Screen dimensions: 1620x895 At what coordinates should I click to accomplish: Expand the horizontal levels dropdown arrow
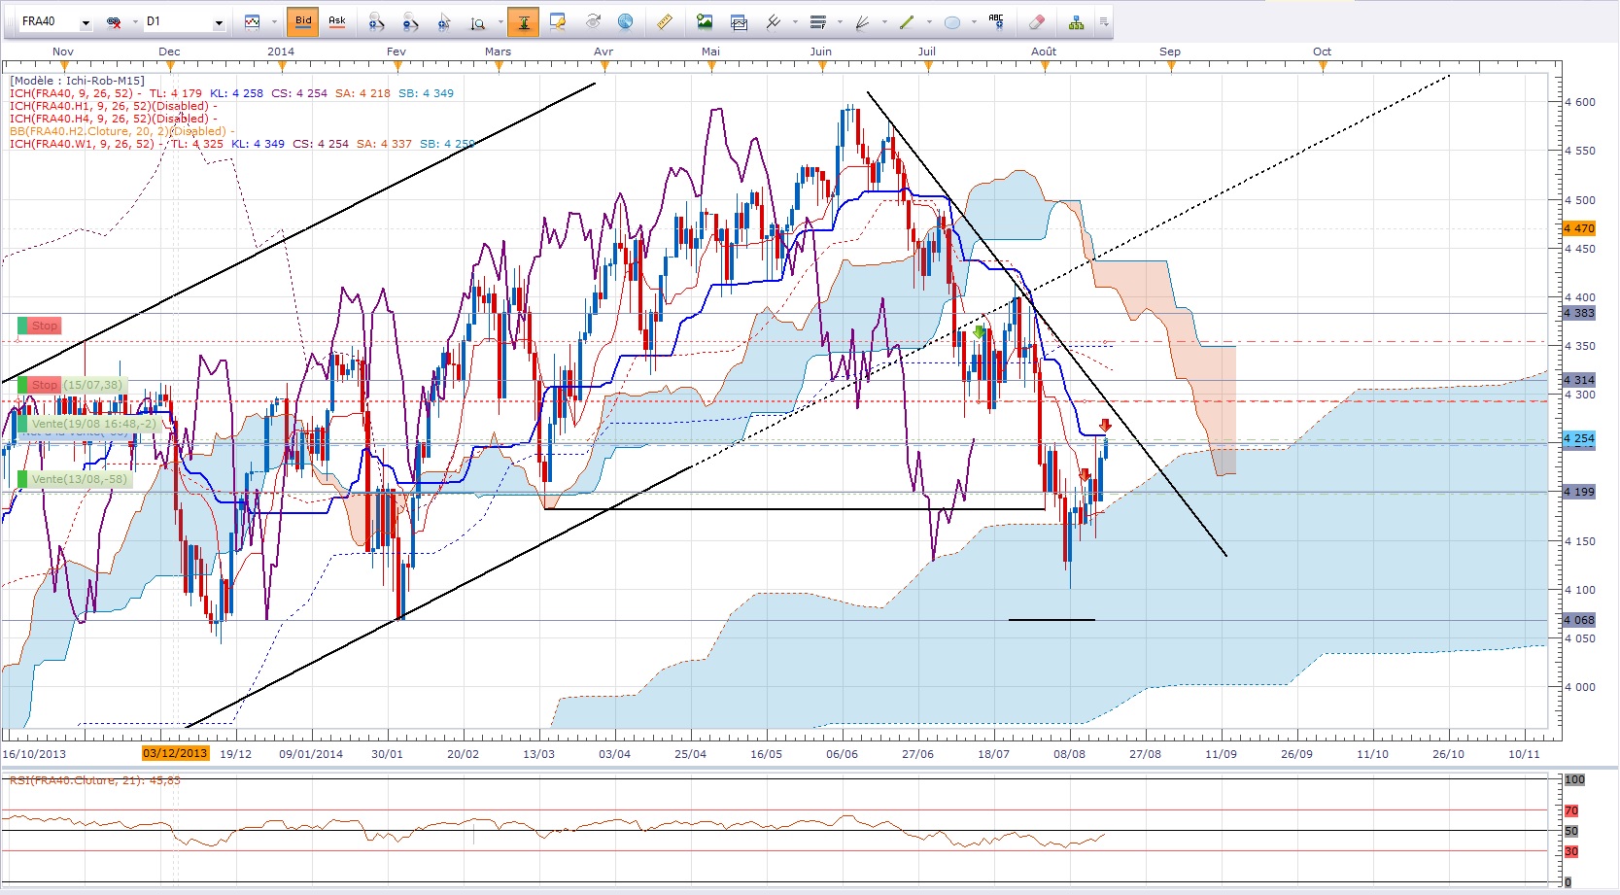840,21
